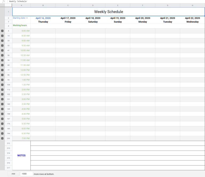Select row 212 header

click(9, 143)
